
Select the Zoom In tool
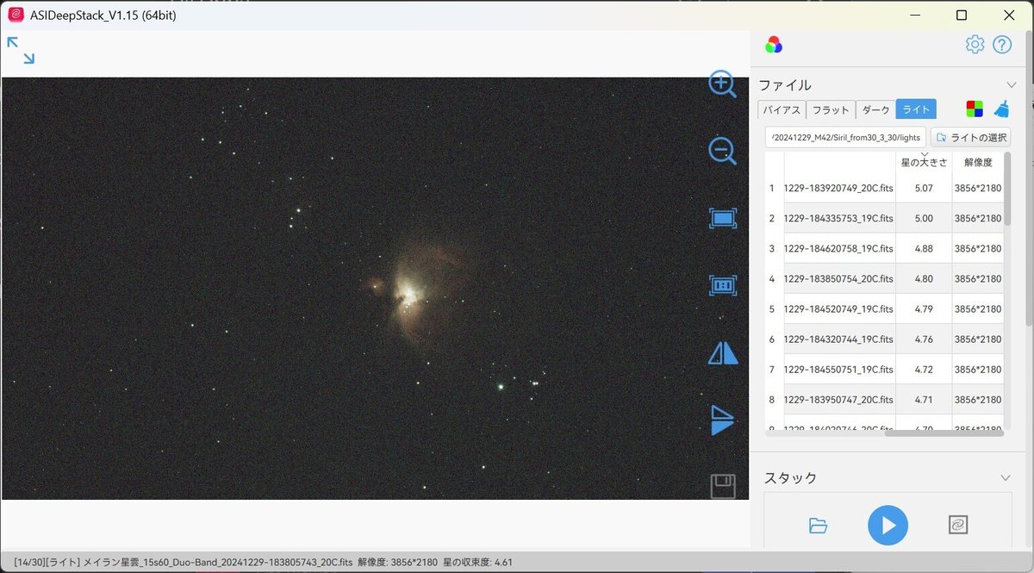point(723,85)
